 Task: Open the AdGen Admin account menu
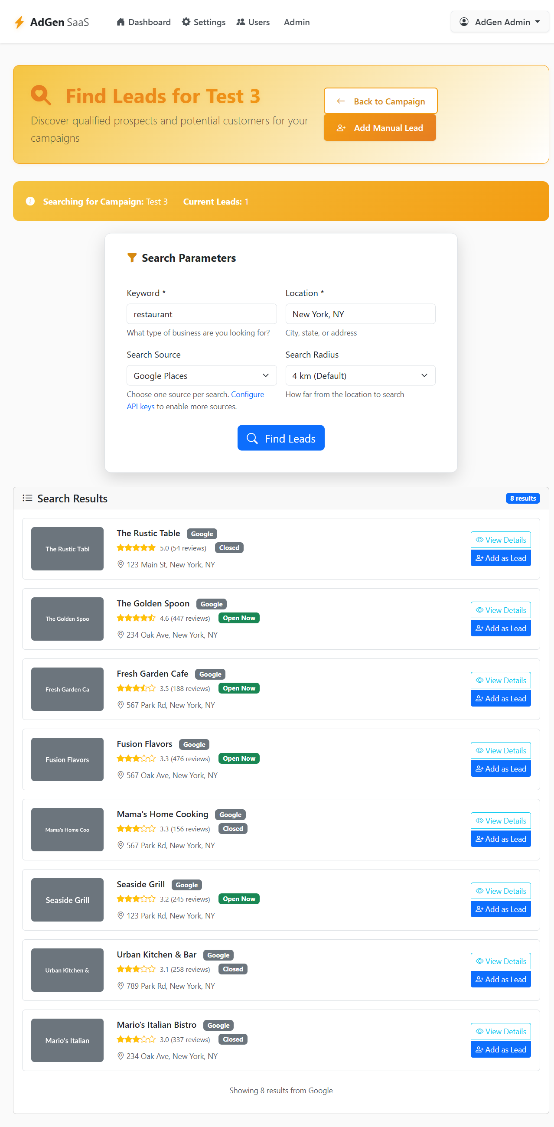(500, 22)
